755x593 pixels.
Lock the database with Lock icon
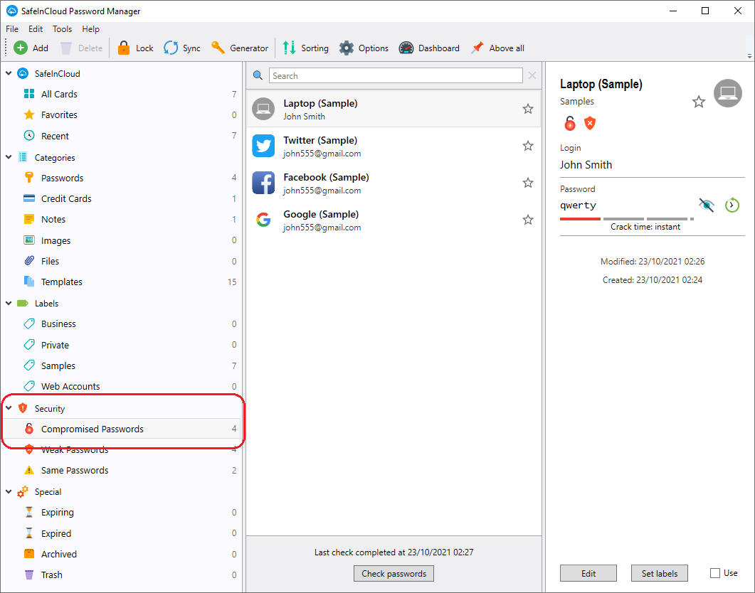(x=124, y=48)
